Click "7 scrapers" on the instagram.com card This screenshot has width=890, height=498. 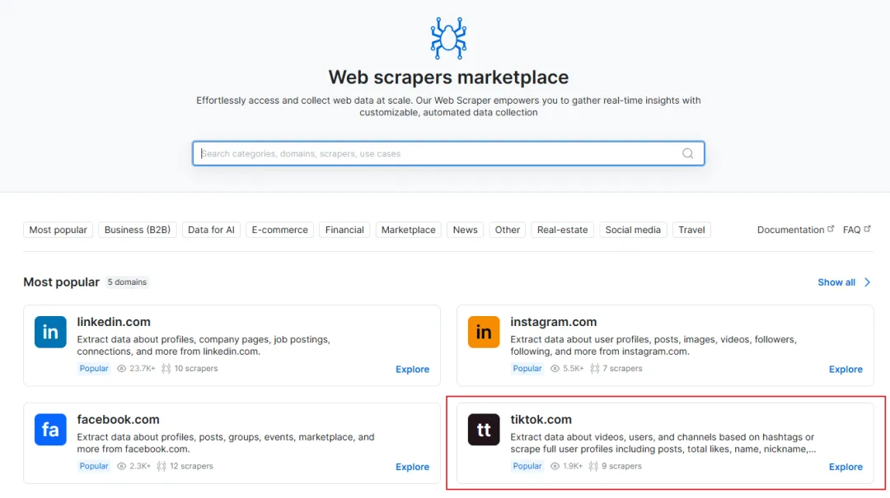pyautogui.click(x=623, y=369)
